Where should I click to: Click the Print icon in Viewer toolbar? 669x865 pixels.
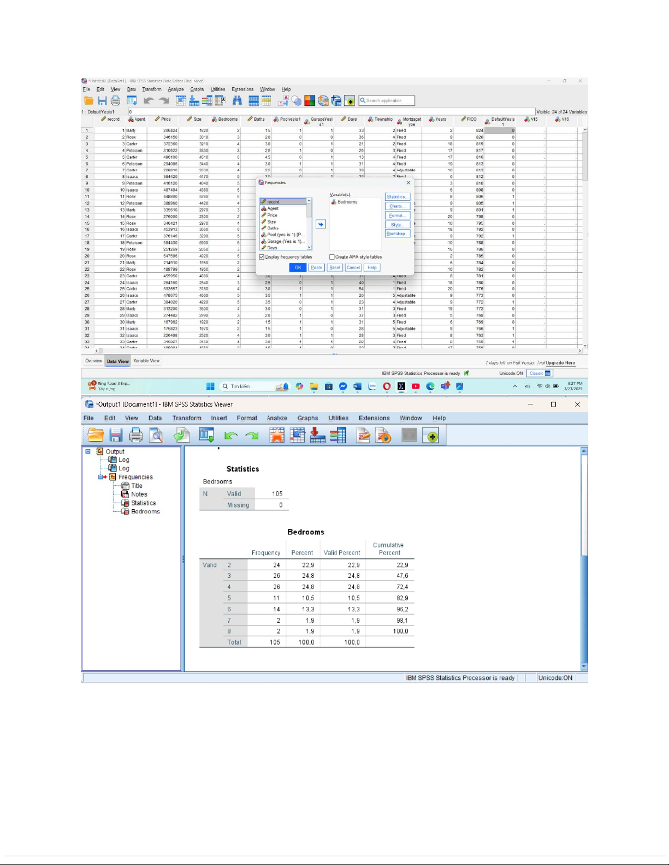[x=136, y=436]
